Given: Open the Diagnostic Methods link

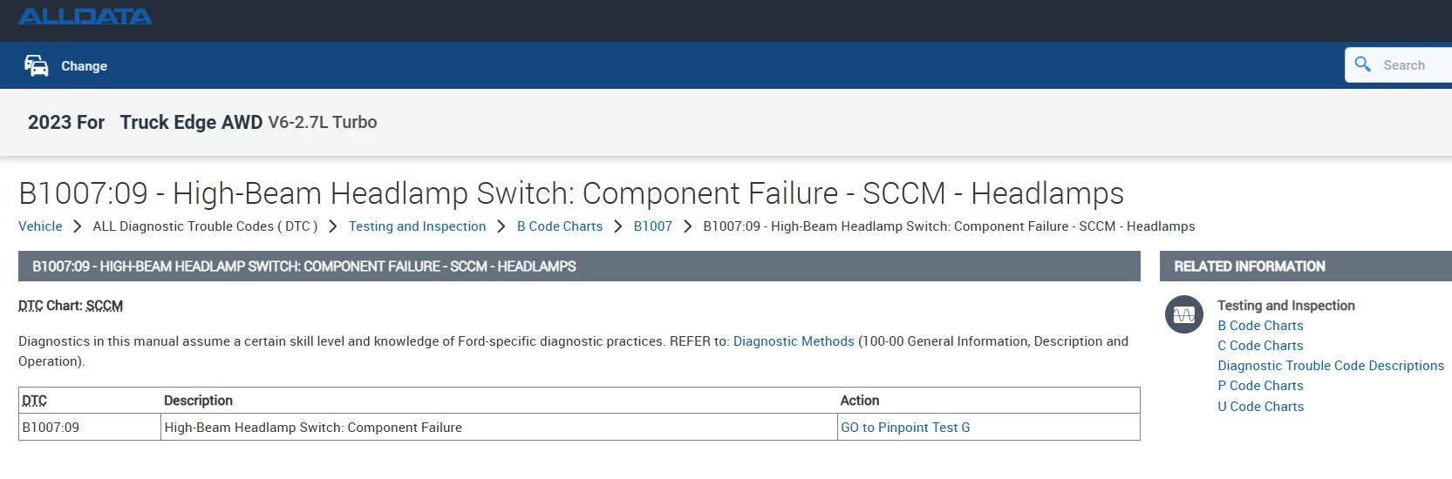Looking at the screenshot, I should 794,341.
